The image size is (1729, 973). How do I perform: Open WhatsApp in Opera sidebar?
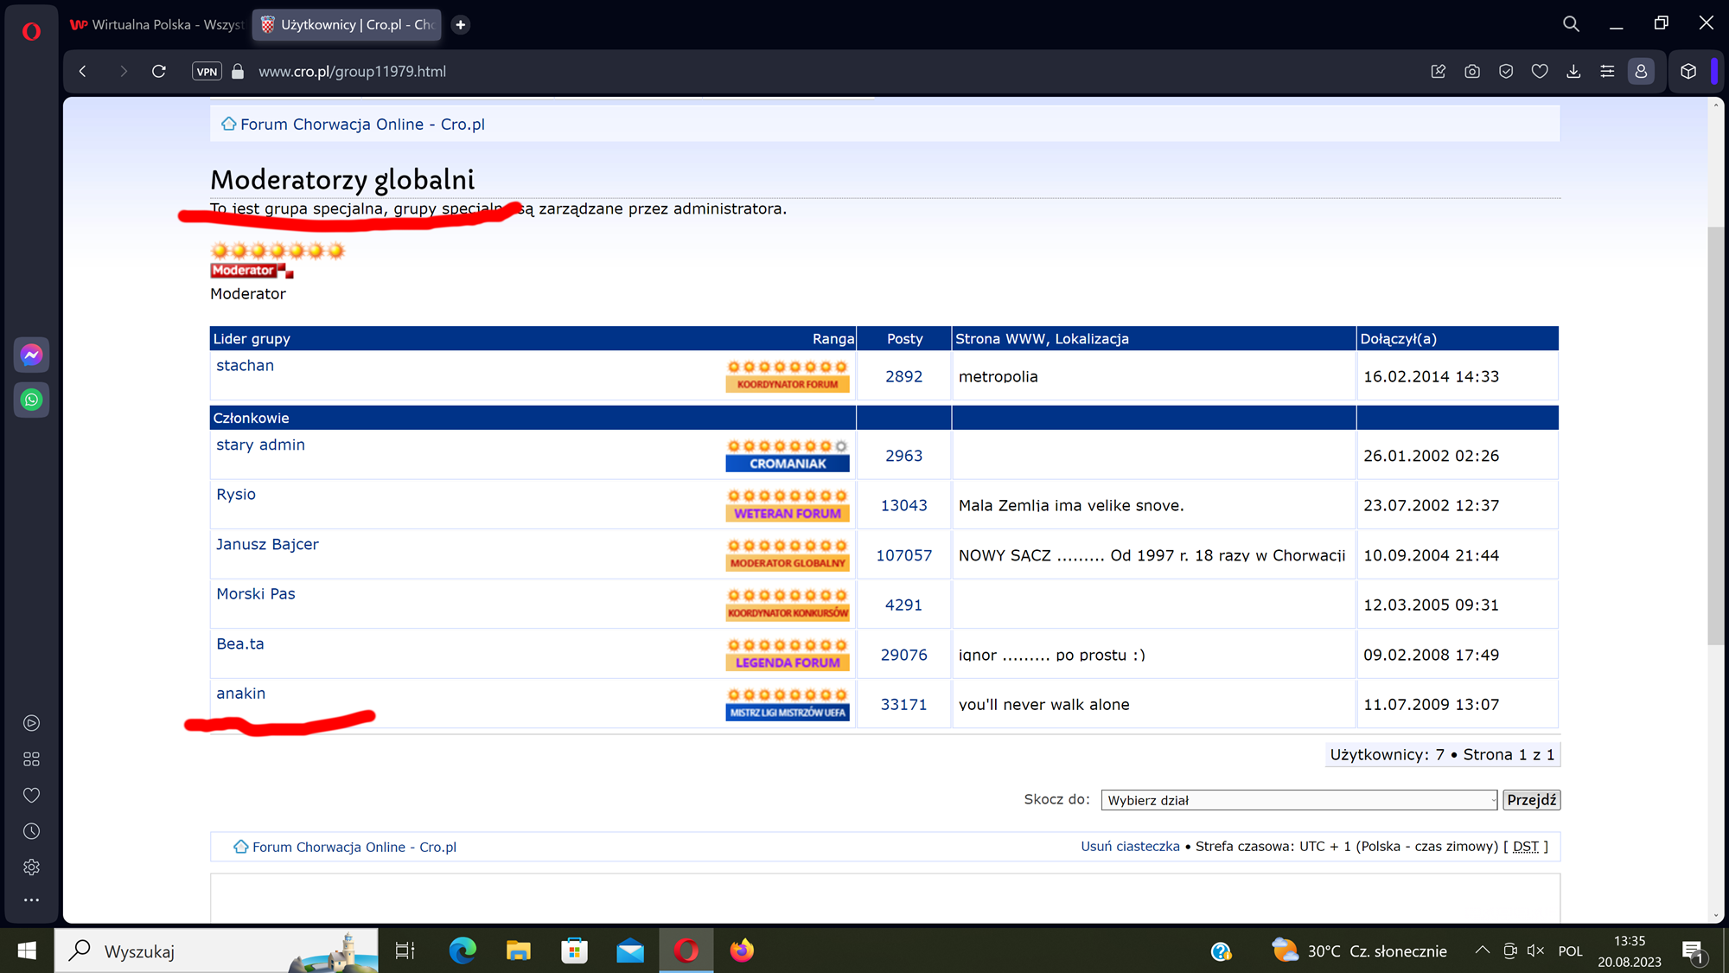31,400
